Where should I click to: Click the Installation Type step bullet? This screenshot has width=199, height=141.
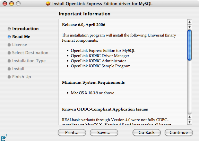9,61
